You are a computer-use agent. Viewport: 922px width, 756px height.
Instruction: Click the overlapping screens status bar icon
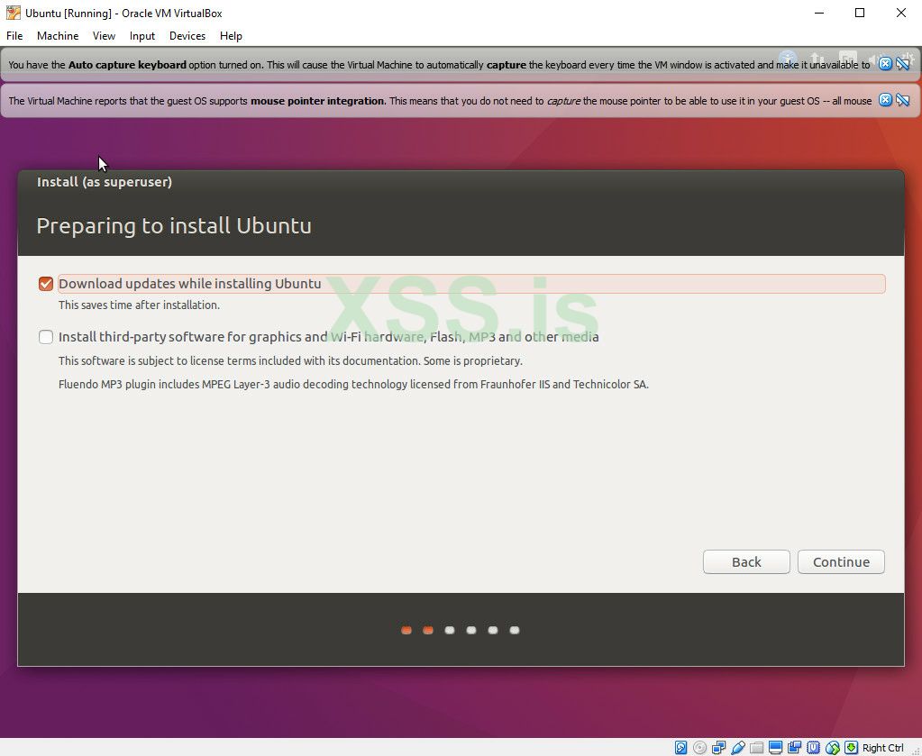[794, 747]
